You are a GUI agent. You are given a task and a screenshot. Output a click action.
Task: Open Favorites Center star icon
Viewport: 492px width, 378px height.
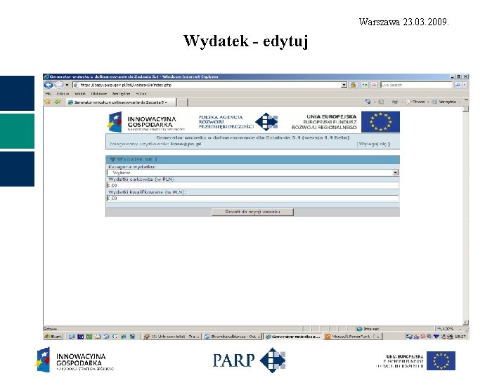coord(48,102)
